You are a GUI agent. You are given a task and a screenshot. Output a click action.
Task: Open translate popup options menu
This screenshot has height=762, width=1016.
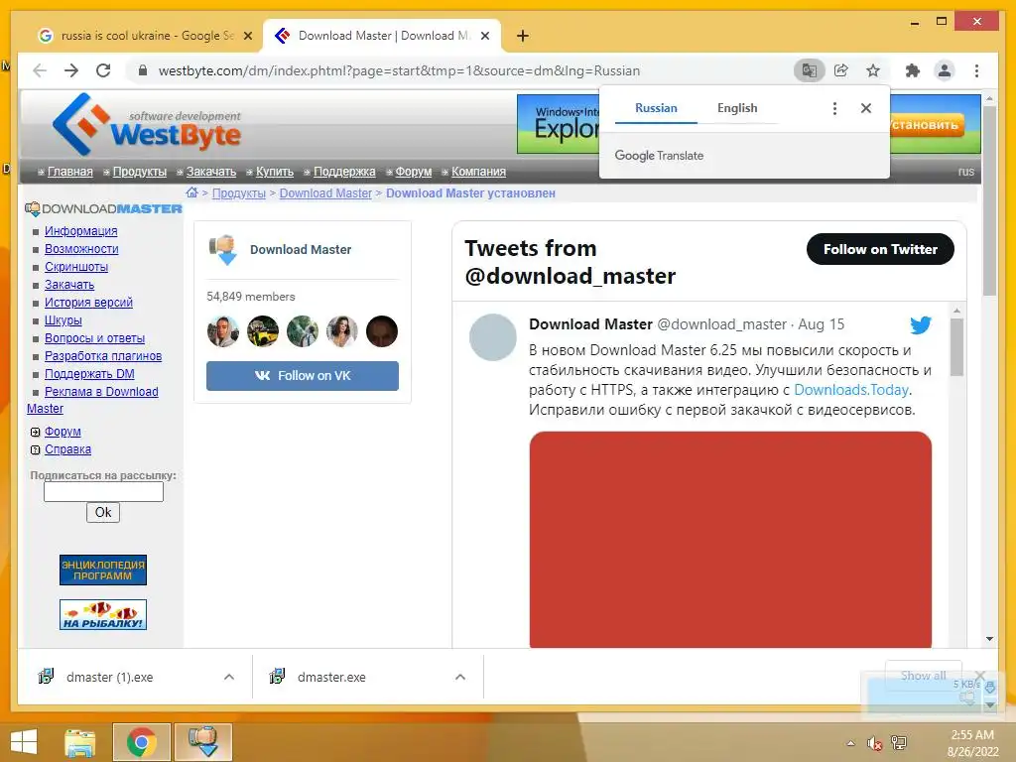[x=834, y=108]
